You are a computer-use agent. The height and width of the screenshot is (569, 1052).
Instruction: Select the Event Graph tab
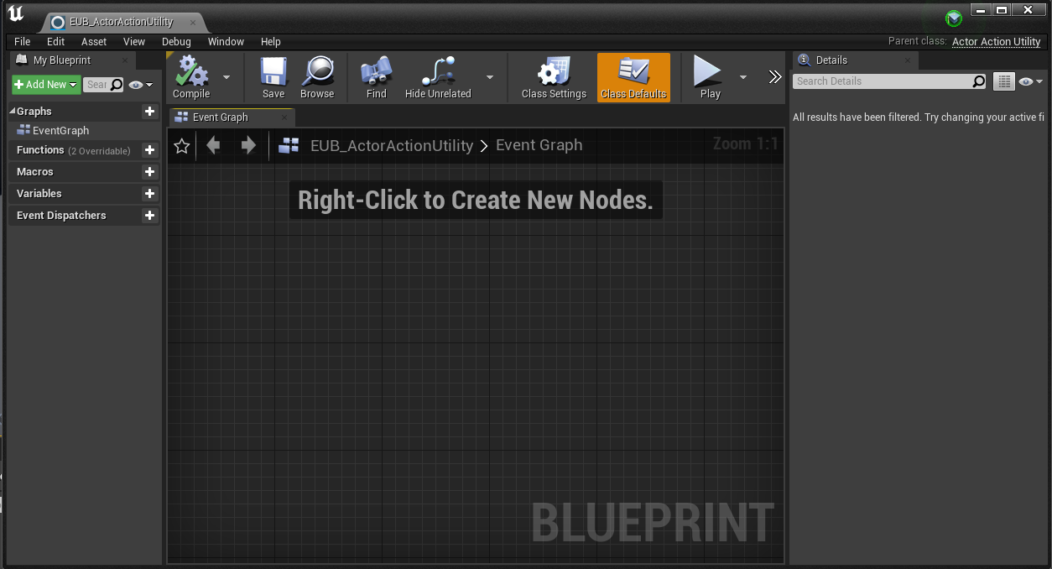[x=232, y=117]
